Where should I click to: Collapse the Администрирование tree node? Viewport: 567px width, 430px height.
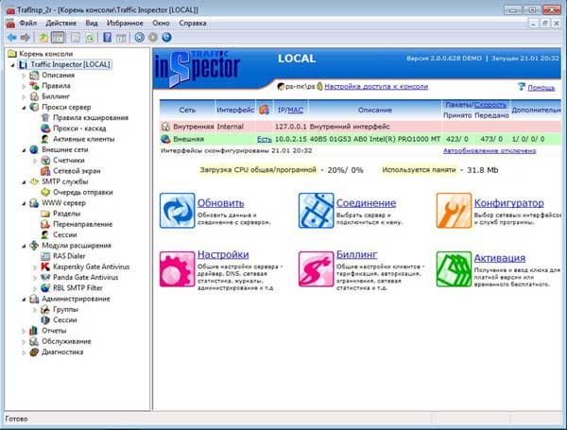[24, 300]
